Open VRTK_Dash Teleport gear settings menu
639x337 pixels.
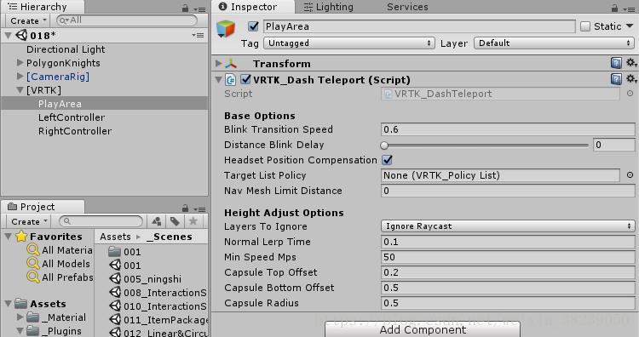point(631,78)
